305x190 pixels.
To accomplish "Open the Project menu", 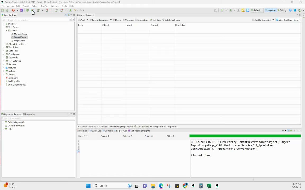I will coord(26,6).
